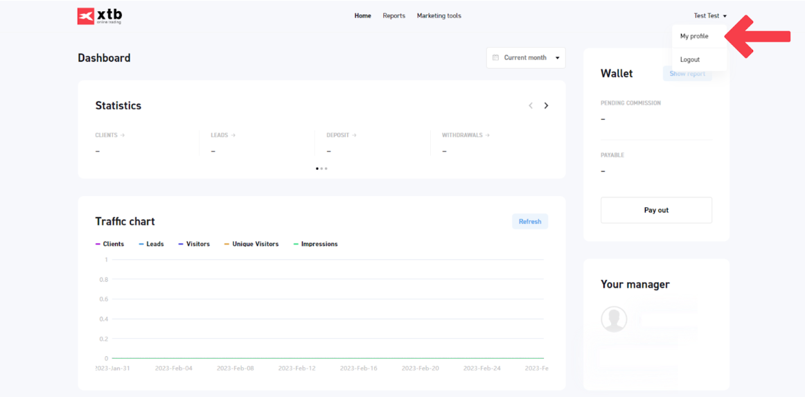Toggle Leads series in chart legend
The image size is (805, 397).
pyautogui.click(x=151, y=245)
